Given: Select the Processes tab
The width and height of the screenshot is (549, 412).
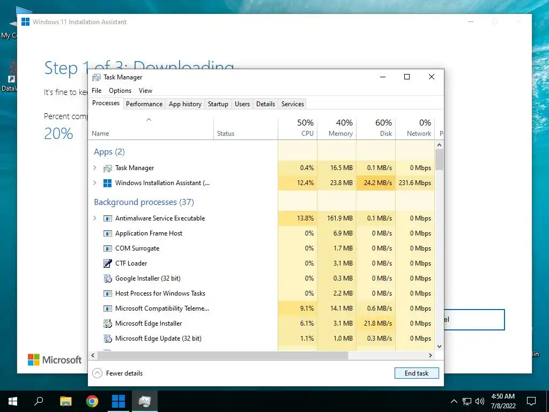Looking at the screenshot, I should [106, 103].
